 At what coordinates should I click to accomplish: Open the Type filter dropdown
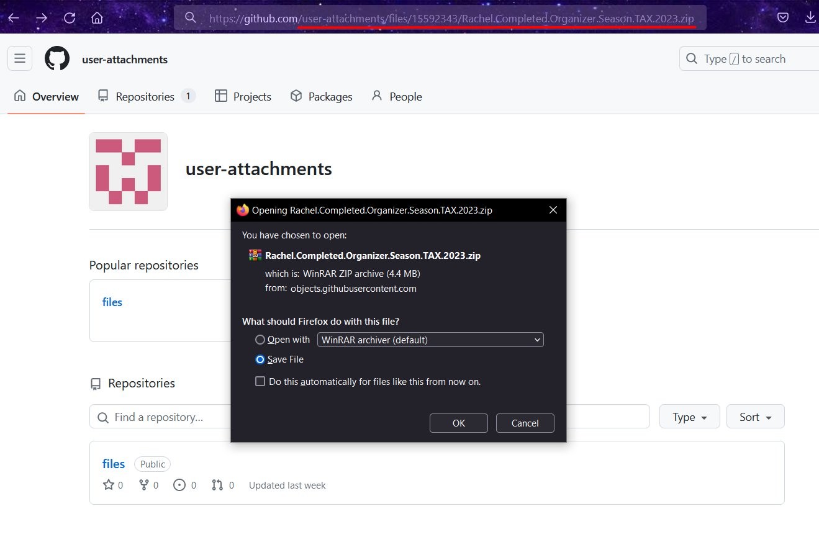coord(690,417)
